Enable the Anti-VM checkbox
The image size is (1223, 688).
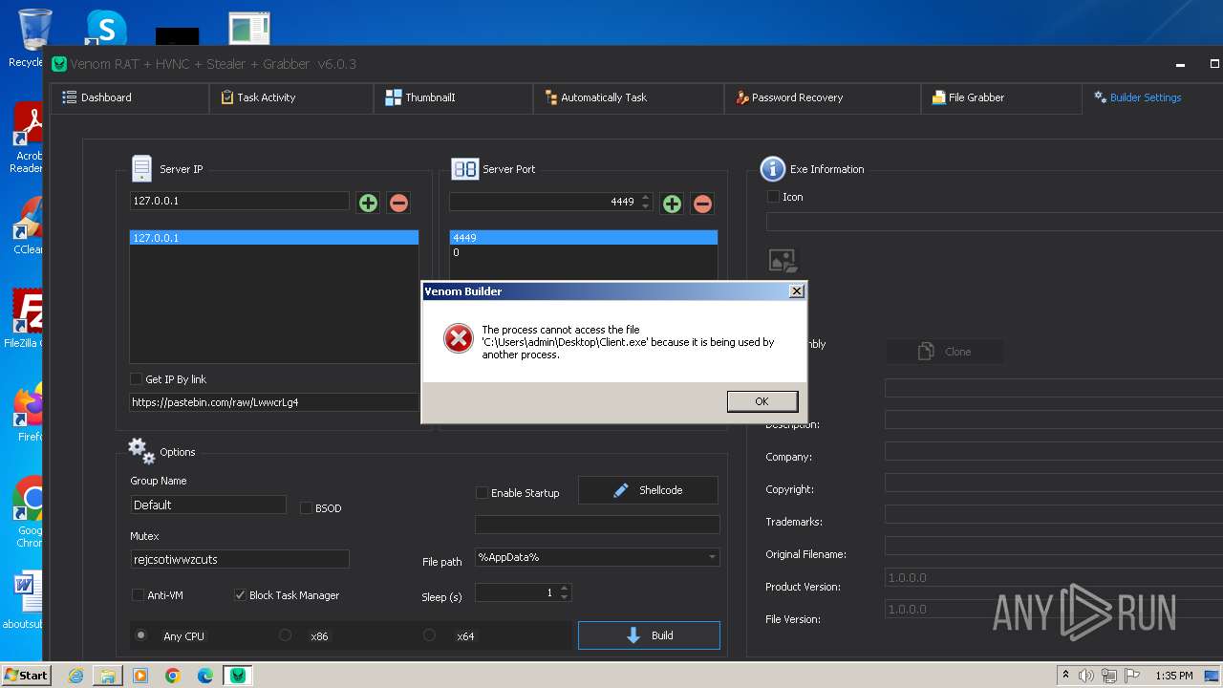[x=138, y=595]
